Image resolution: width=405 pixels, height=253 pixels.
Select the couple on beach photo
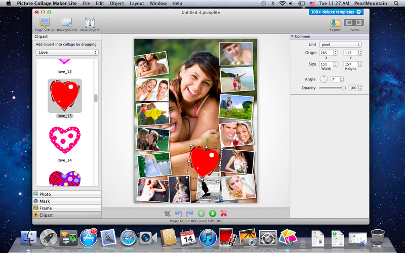pyautogui.click(x=237, y=79)
